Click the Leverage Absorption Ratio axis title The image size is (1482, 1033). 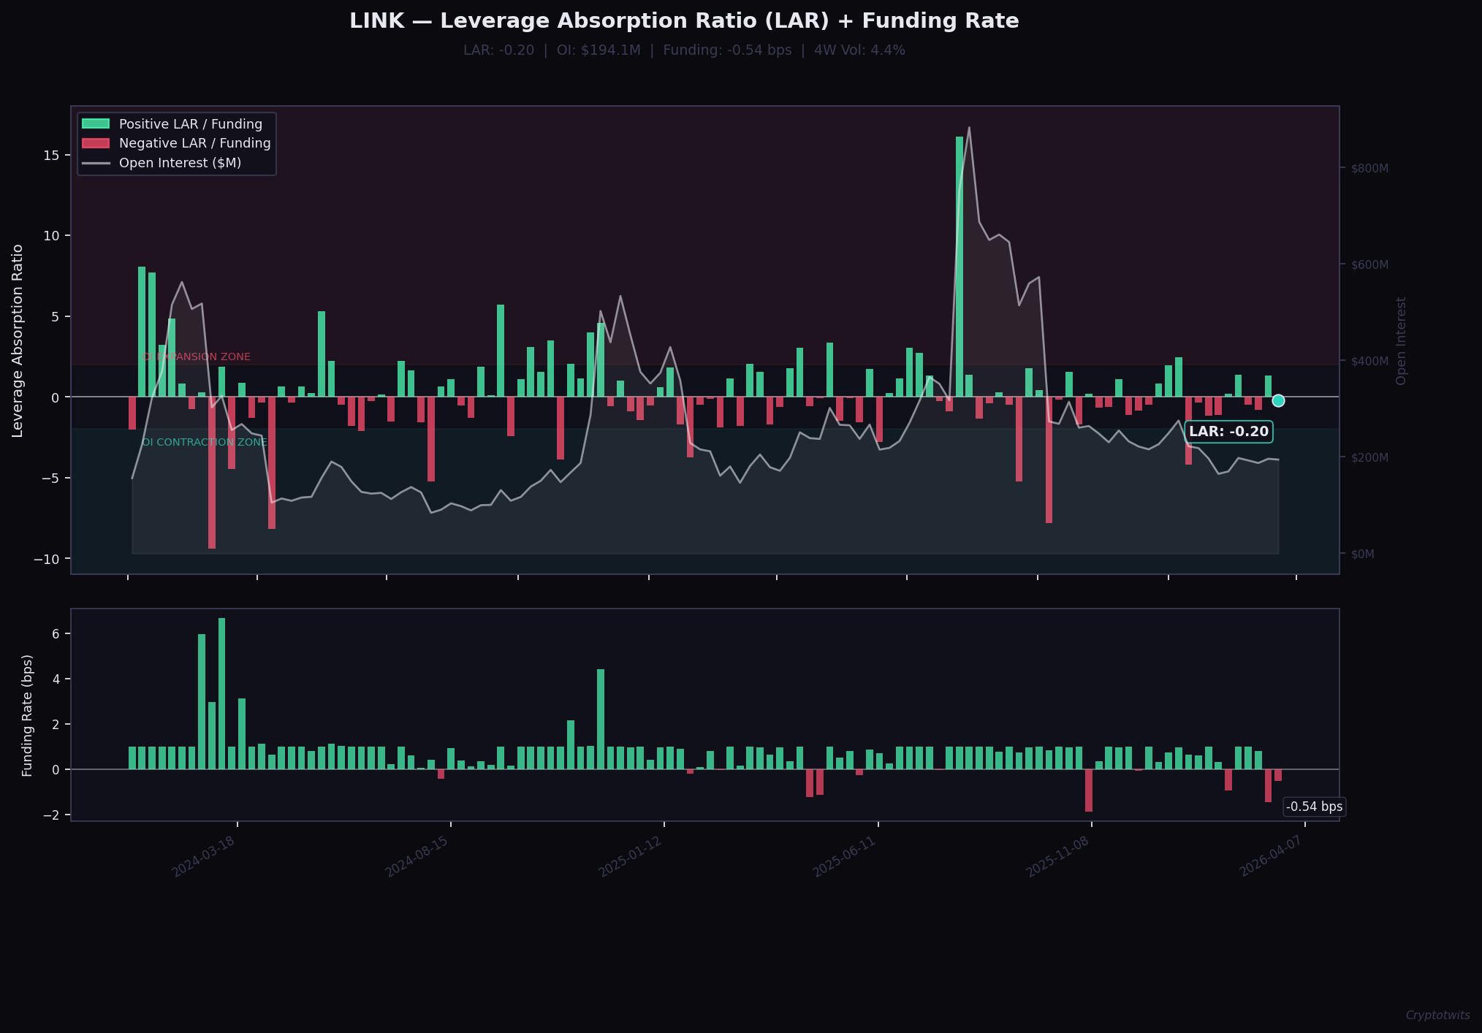(x=18, y=340)
